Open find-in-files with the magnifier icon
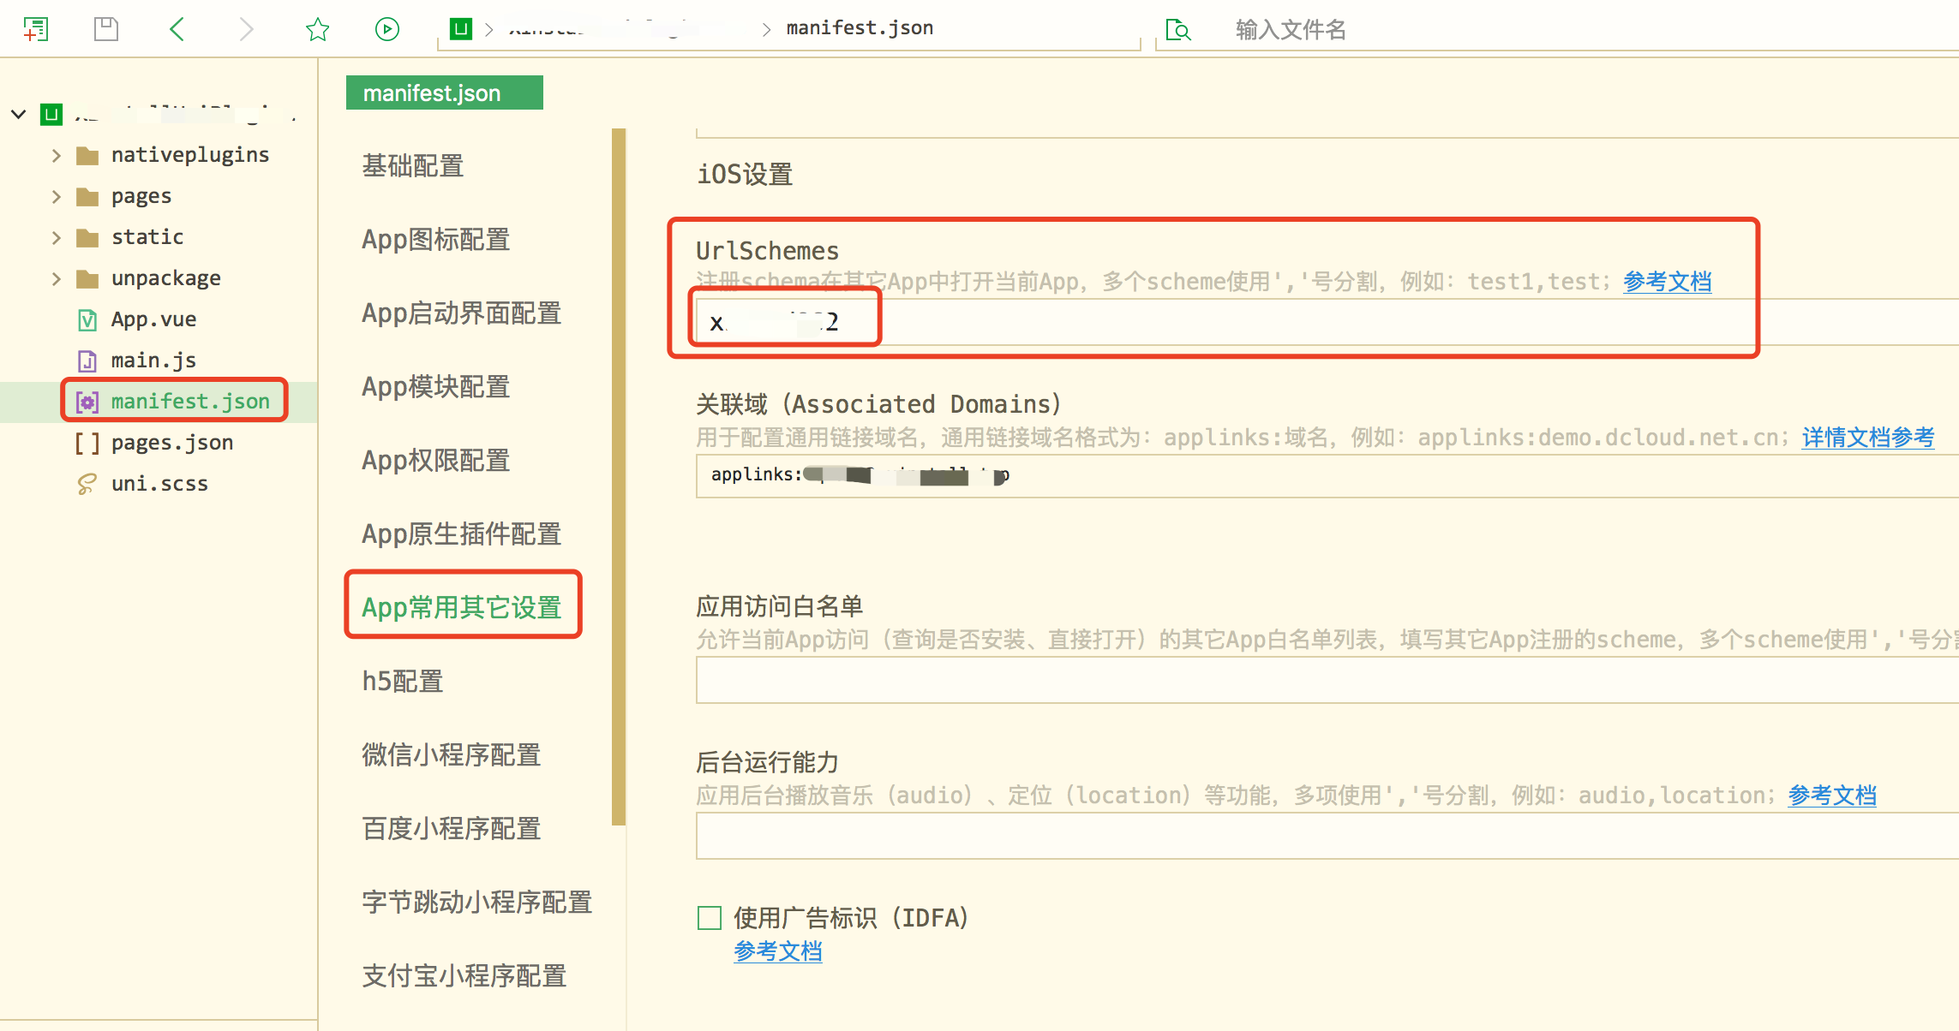Screen dimensions: 1959x1031 pos(1178,28)
